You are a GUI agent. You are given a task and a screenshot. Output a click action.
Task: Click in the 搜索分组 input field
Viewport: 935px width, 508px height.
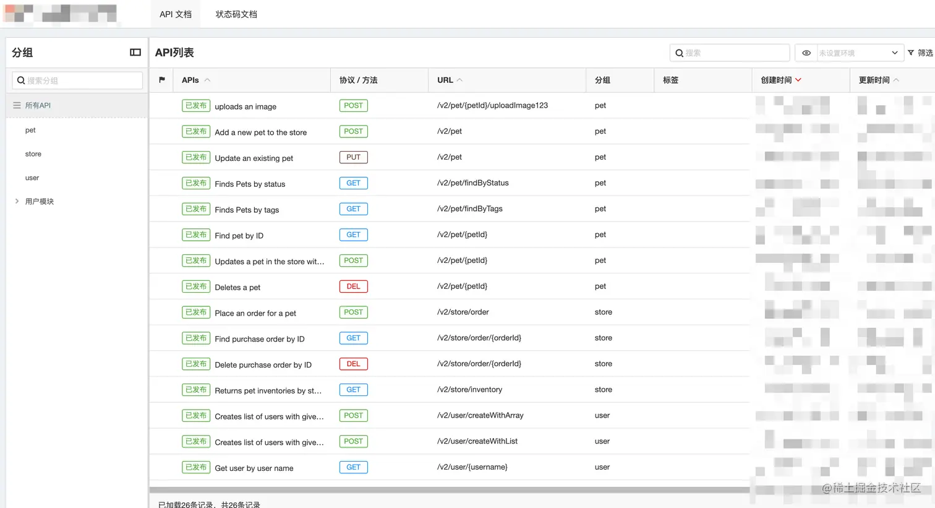77,80
